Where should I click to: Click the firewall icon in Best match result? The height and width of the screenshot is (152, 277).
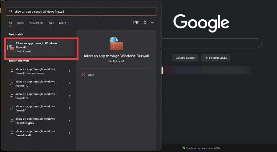[12, 47]
